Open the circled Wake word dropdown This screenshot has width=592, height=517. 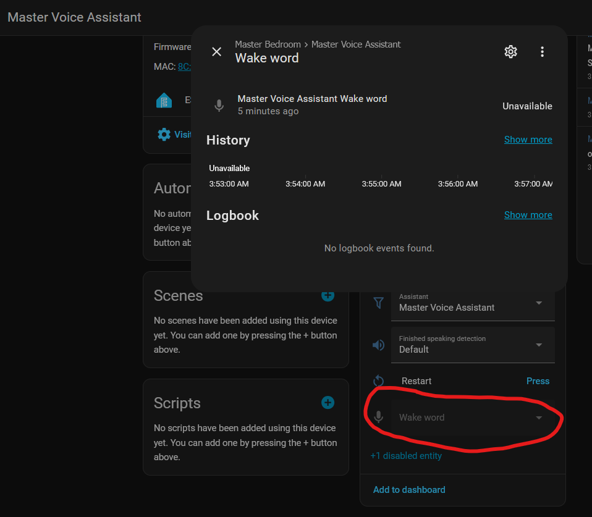pos(473,418)
